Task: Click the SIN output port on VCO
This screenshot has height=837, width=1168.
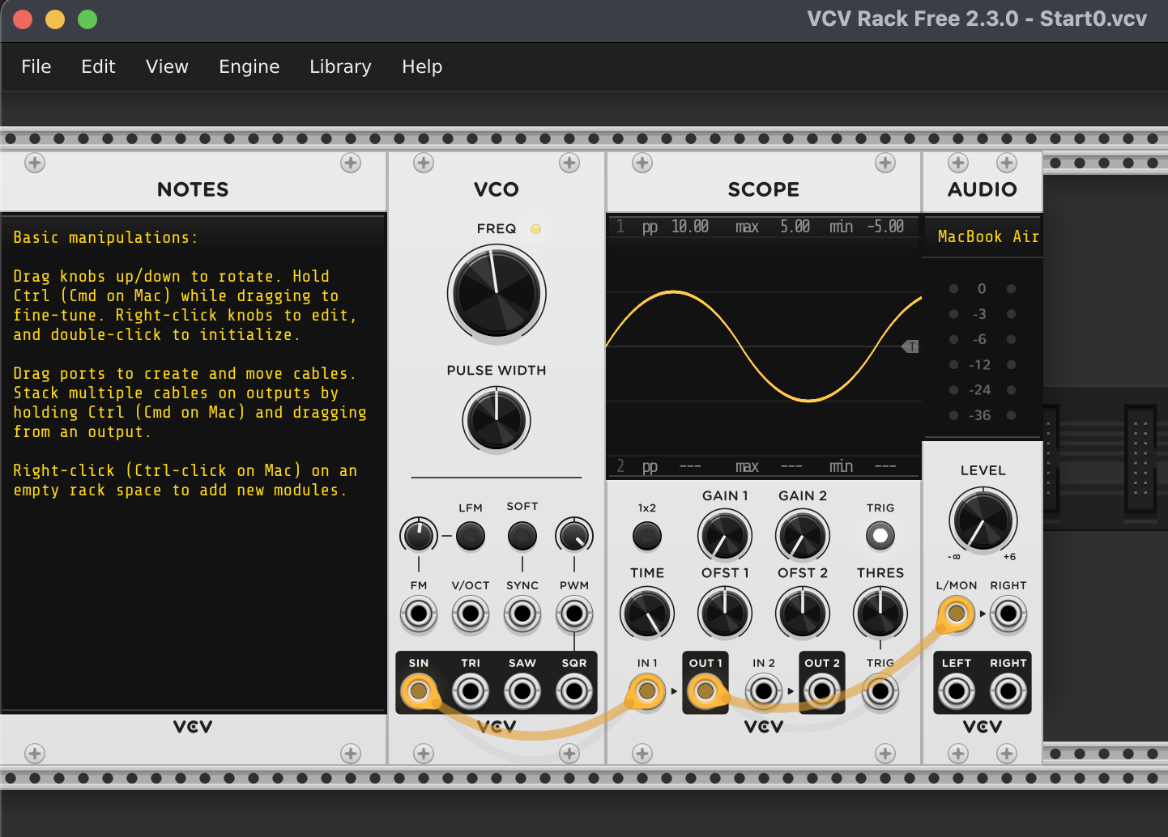Action: (x=419, y=691)
